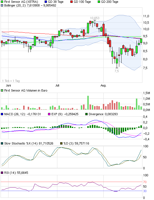Click the 7,5 price axis value
This screenshot has height=200, width=154.
click(146, 68)
